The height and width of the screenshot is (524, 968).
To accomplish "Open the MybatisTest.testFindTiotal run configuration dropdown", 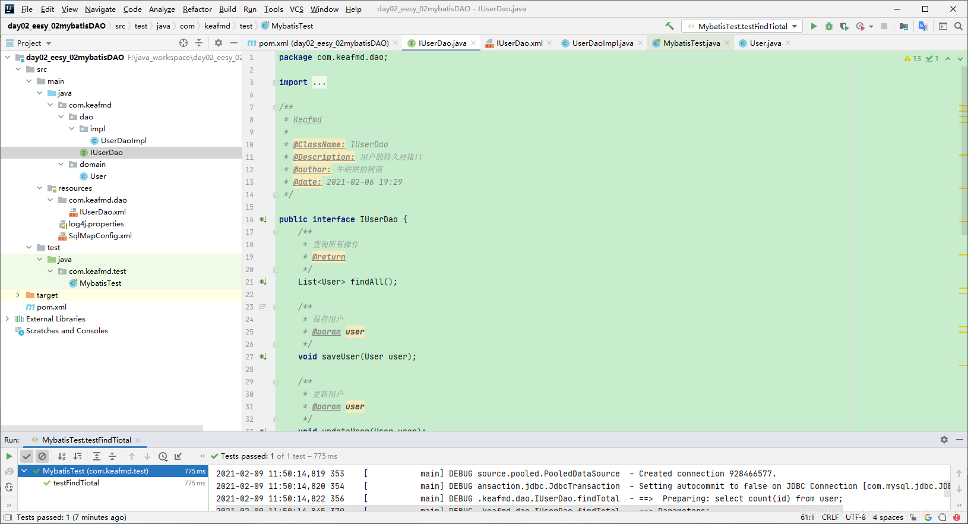I will click(x=742, y=26).
